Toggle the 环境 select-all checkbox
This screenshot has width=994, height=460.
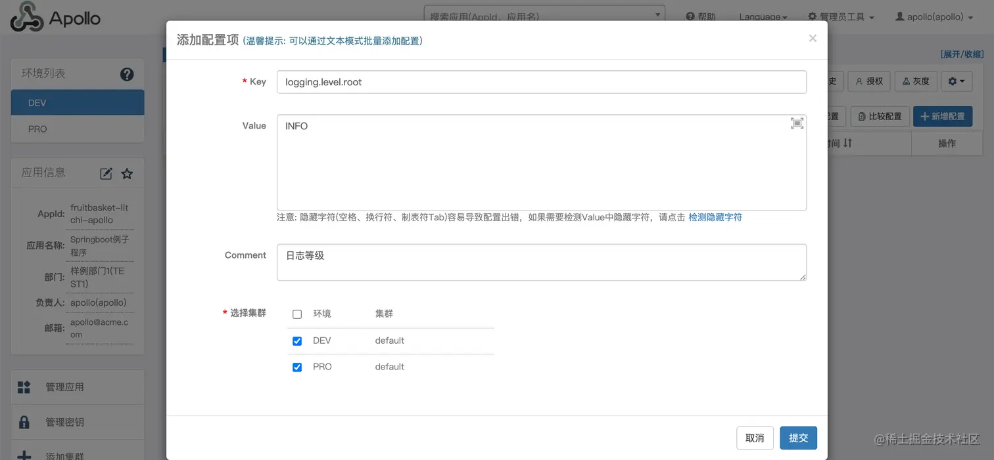(297, 314)
